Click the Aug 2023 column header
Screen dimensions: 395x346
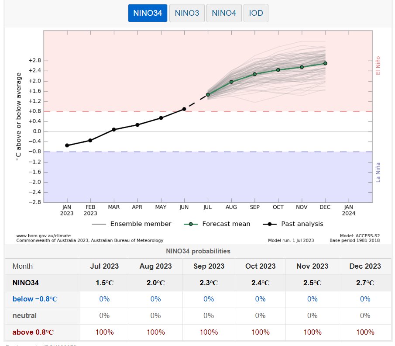156,266
